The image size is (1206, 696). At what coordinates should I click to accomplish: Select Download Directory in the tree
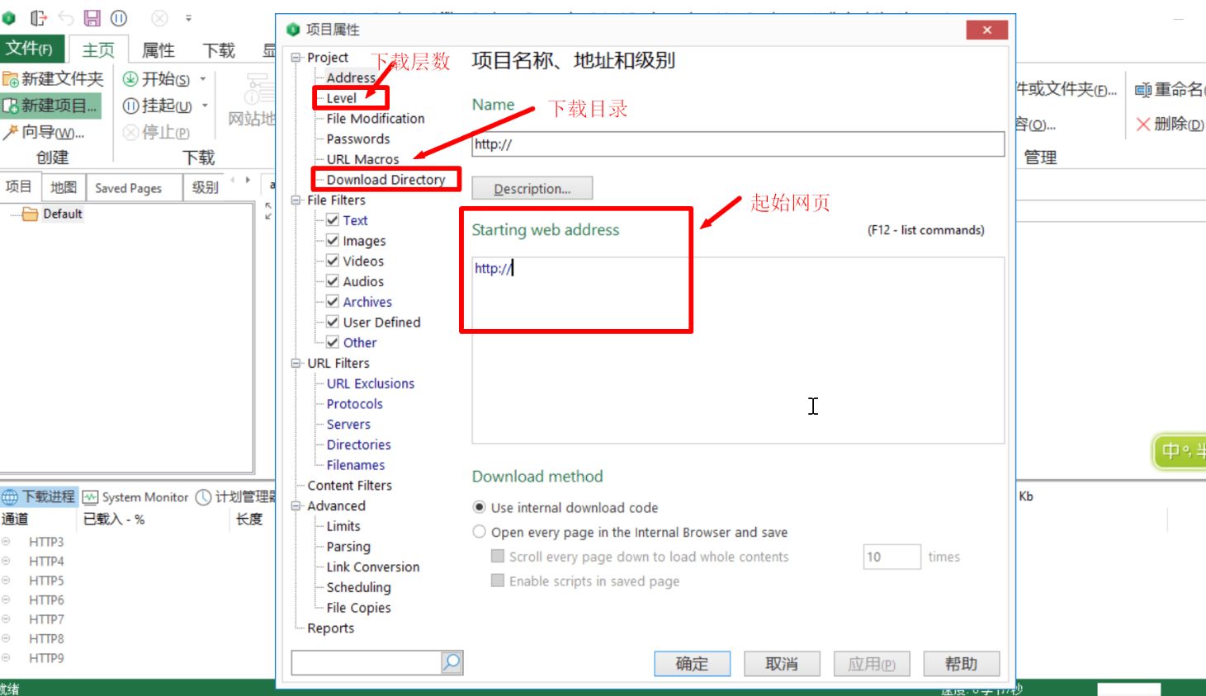click(385, 180)
